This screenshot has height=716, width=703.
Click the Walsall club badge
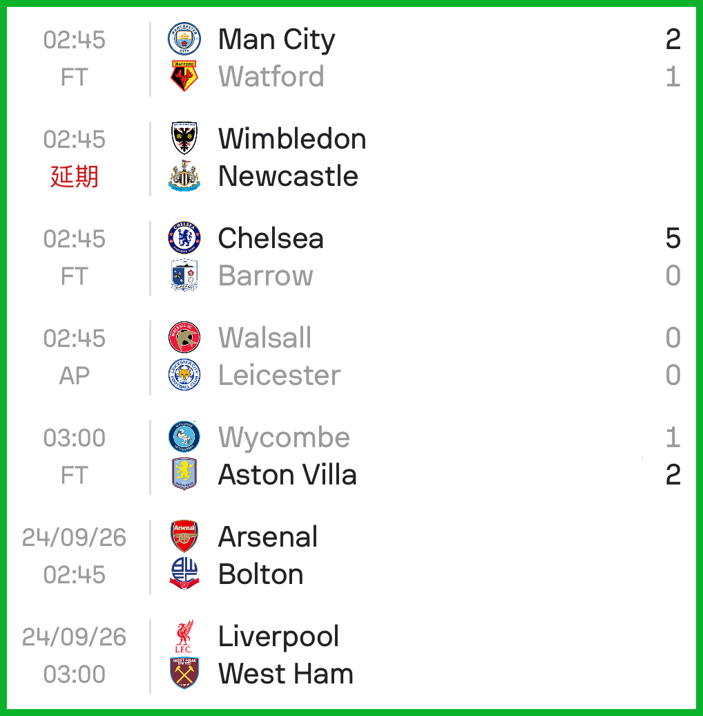(184, 337)
